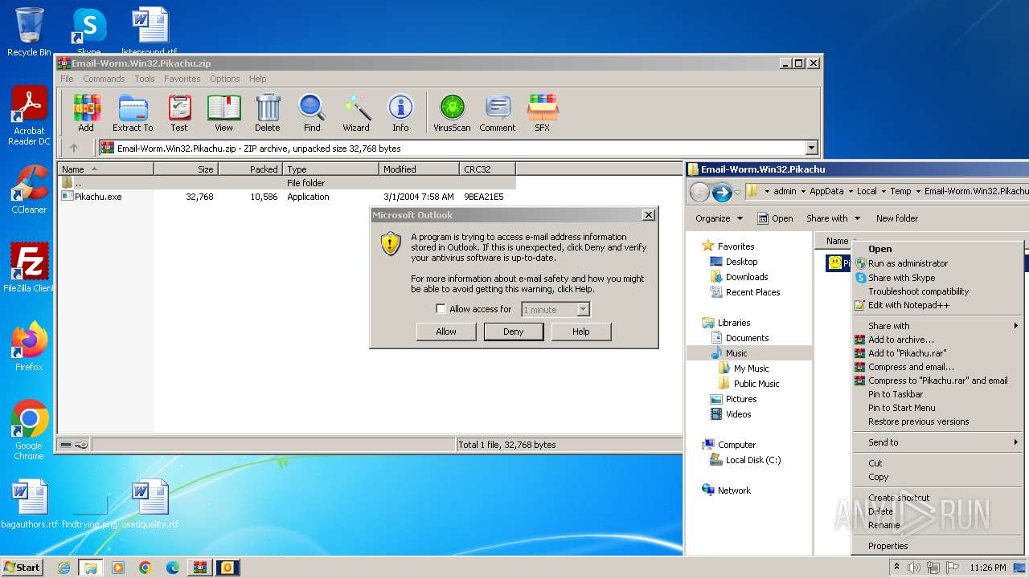Open the Wizard tool
Viewport: 1029px width, 578px height.
356,113
